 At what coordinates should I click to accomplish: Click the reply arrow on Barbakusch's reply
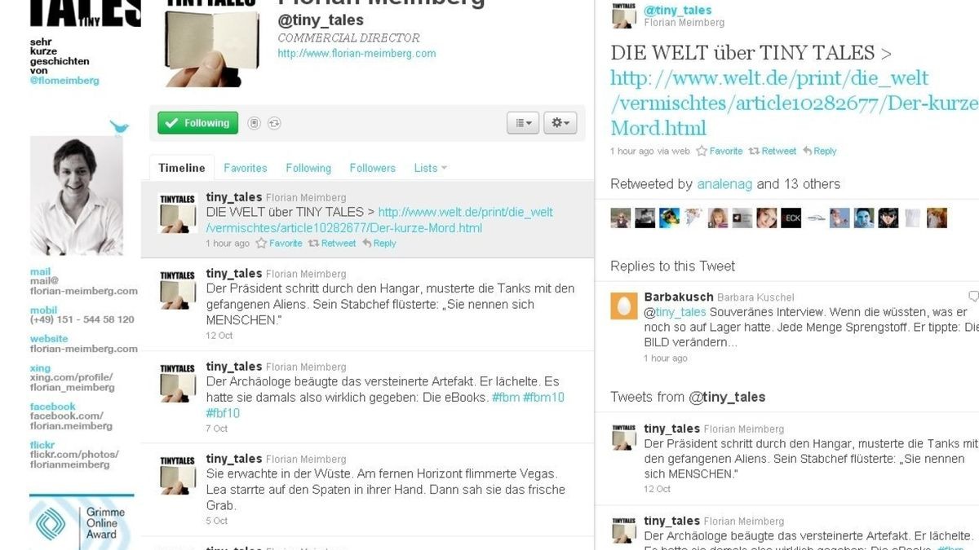[972, 297]
